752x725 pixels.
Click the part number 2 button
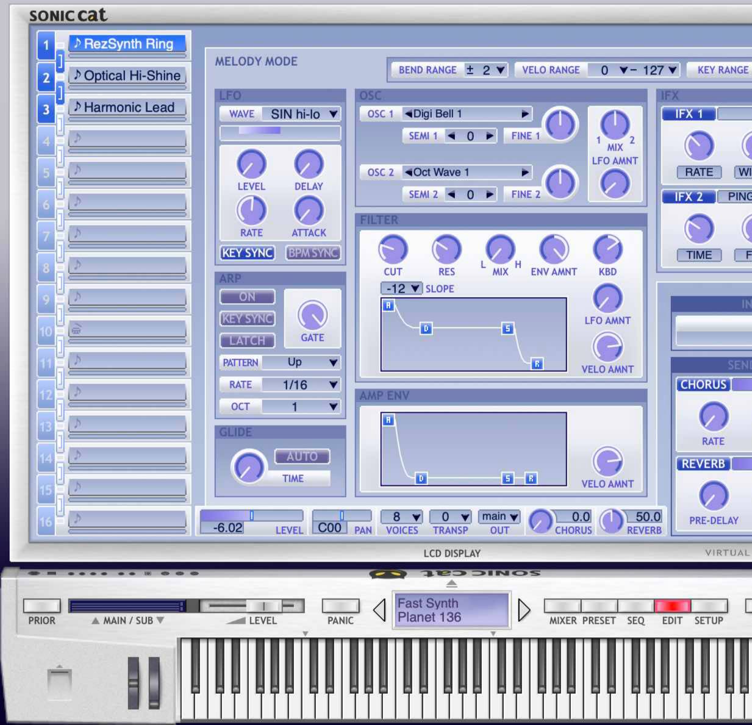tap(46, 77)
